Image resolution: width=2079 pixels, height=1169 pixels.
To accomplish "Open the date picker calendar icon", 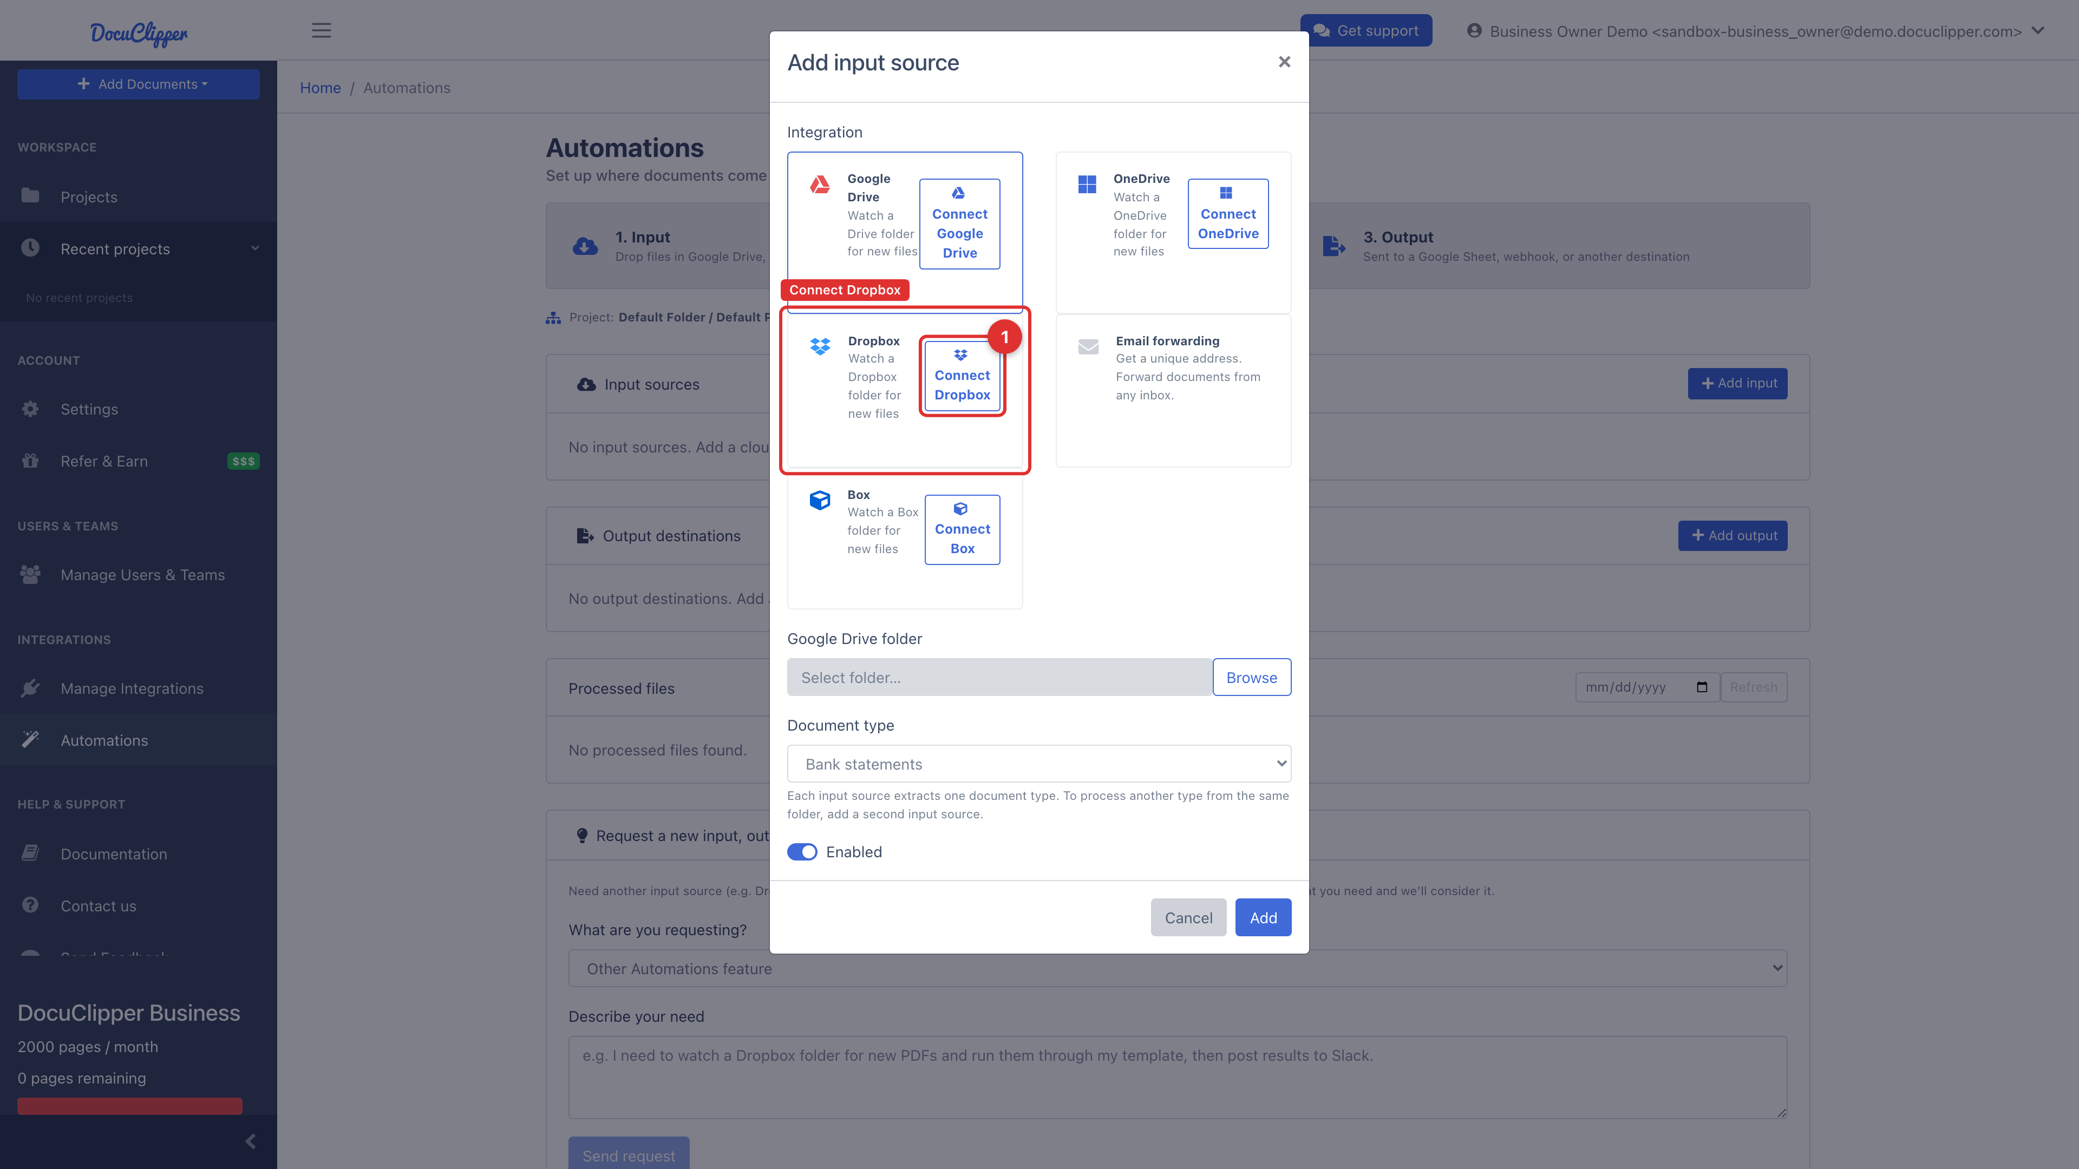I will click(1702, 687).
